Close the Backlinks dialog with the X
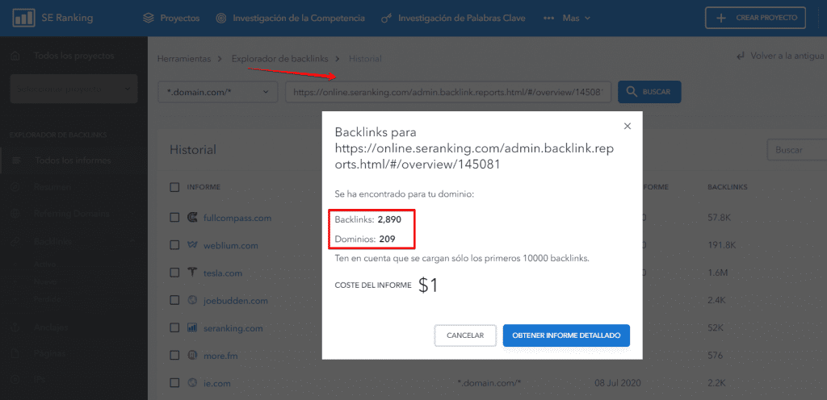827x400 pixels. (x=627, y=127)
